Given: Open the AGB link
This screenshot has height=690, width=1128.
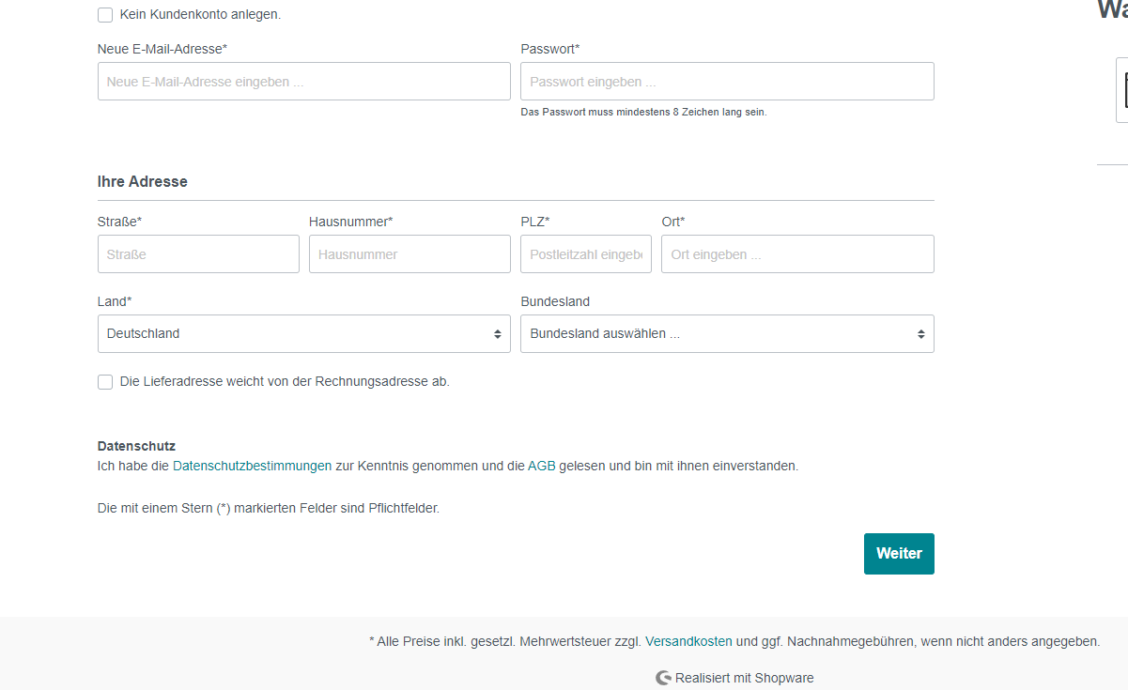Looking at the screenshot, I should (544, 466).
